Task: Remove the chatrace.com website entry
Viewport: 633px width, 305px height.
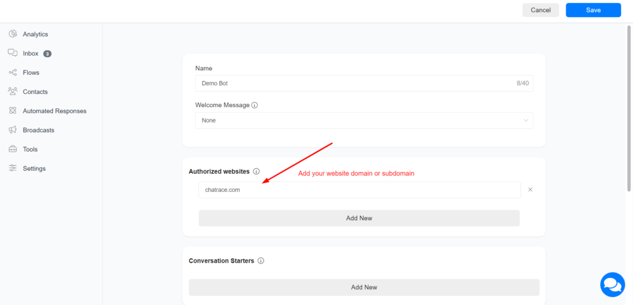Action: 530,190
